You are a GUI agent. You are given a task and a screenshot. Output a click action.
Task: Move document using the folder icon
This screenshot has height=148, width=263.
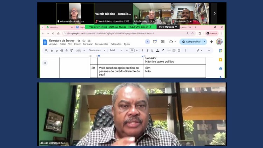[x=84, y=41]
